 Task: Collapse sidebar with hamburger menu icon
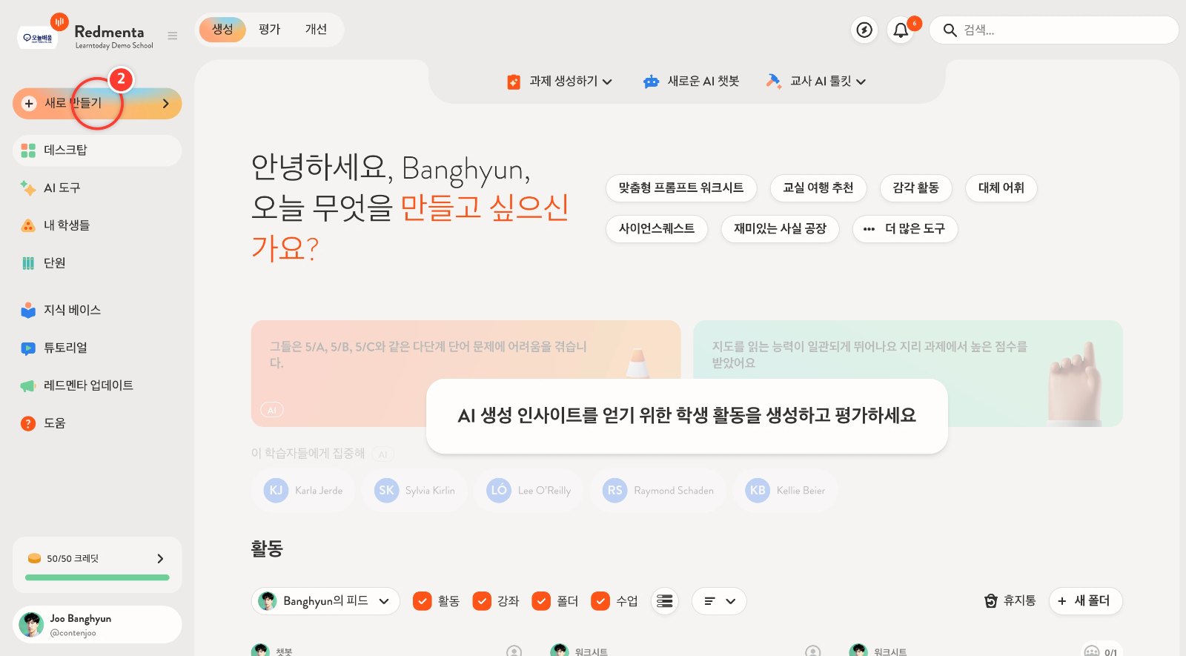click(x=173, y=36)
